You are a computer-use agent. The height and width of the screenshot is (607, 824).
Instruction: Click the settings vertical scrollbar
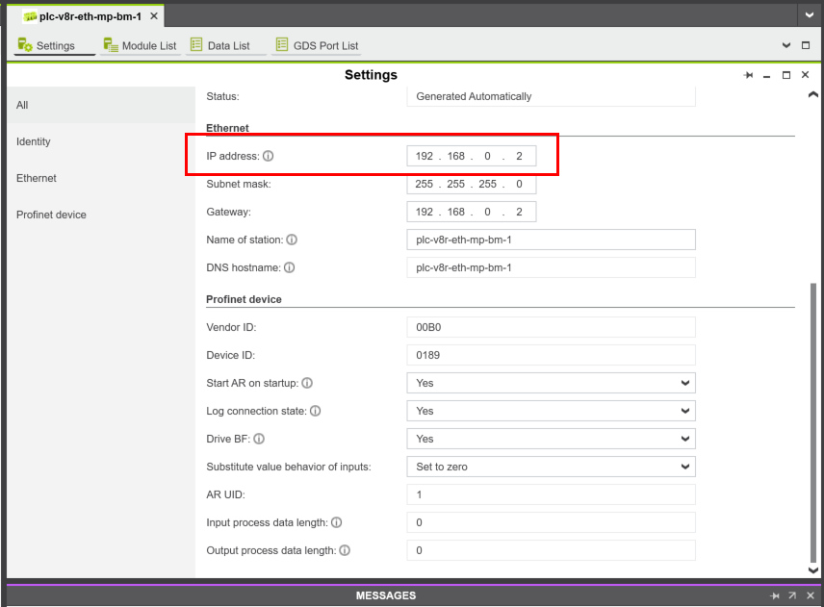coord(813,423)
